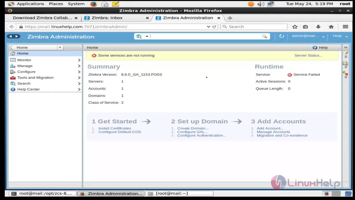This screenshot has height=200, width=355.
Task: Click the Server Status link
Action: [x=308, y=56]
